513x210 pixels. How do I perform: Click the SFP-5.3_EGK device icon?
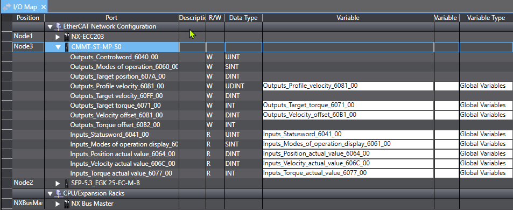coord(67,183)
